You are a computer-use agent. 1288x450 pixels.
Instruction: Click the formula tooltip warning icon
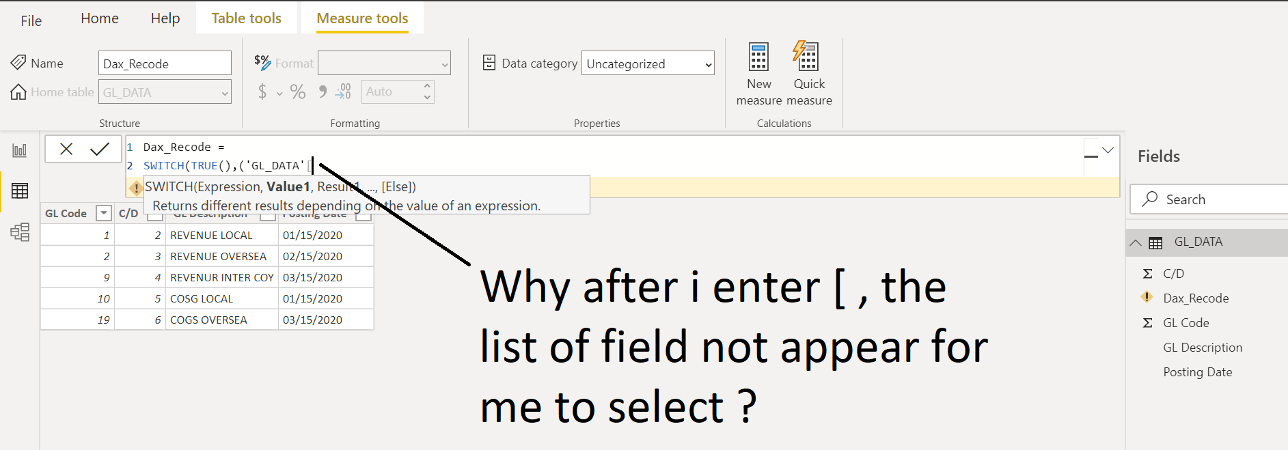136,188
